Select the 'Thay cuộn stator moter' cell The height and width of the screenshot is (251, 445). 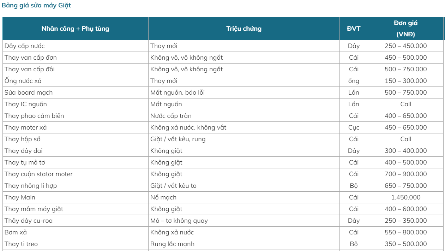click(x=38, y=174)
